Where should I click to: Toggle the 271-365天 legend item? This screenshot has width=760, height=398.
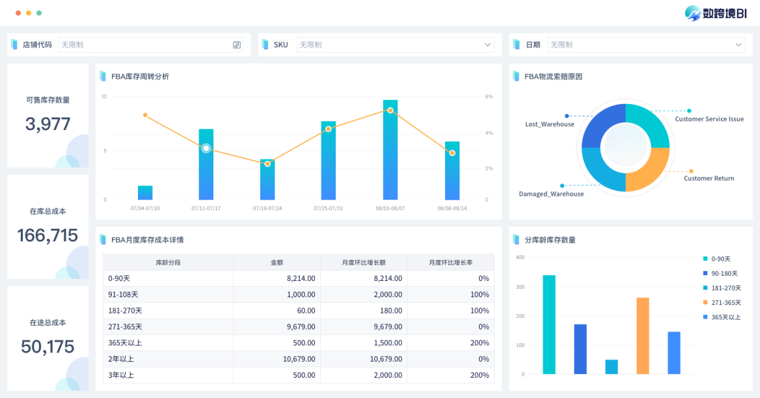725,302
